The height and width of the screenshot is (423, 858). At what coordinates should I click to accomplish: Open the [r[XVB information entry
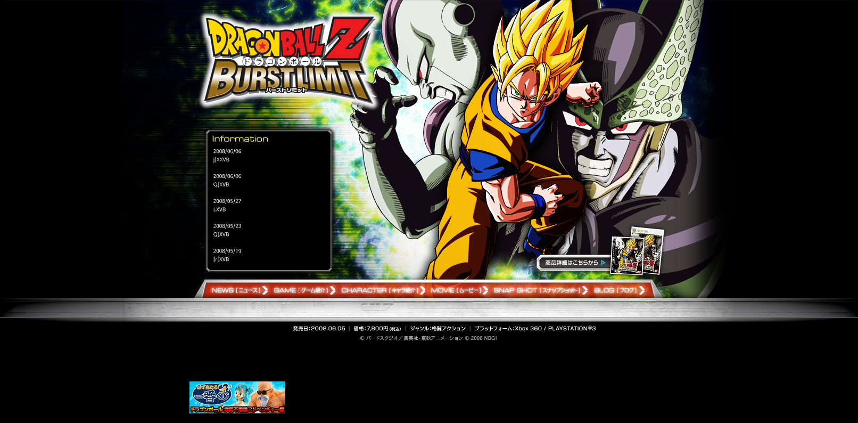pos(221,259)
